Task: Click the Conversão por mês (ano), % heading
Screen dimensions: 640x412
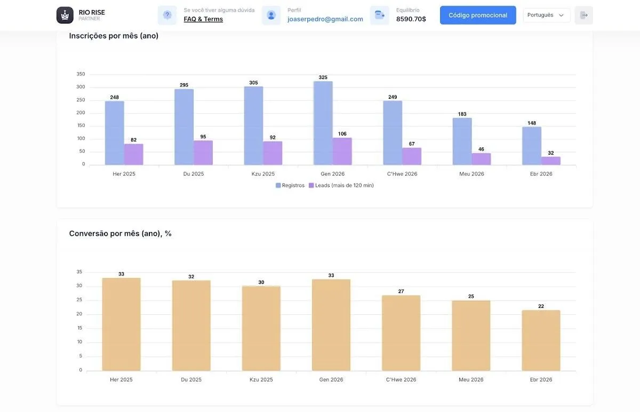Action: click(121, 233)
